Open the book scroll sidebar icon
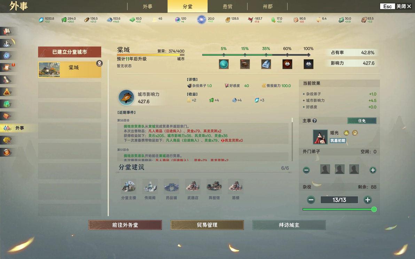Screen dimensions: 415x259 tap(7, 31)
